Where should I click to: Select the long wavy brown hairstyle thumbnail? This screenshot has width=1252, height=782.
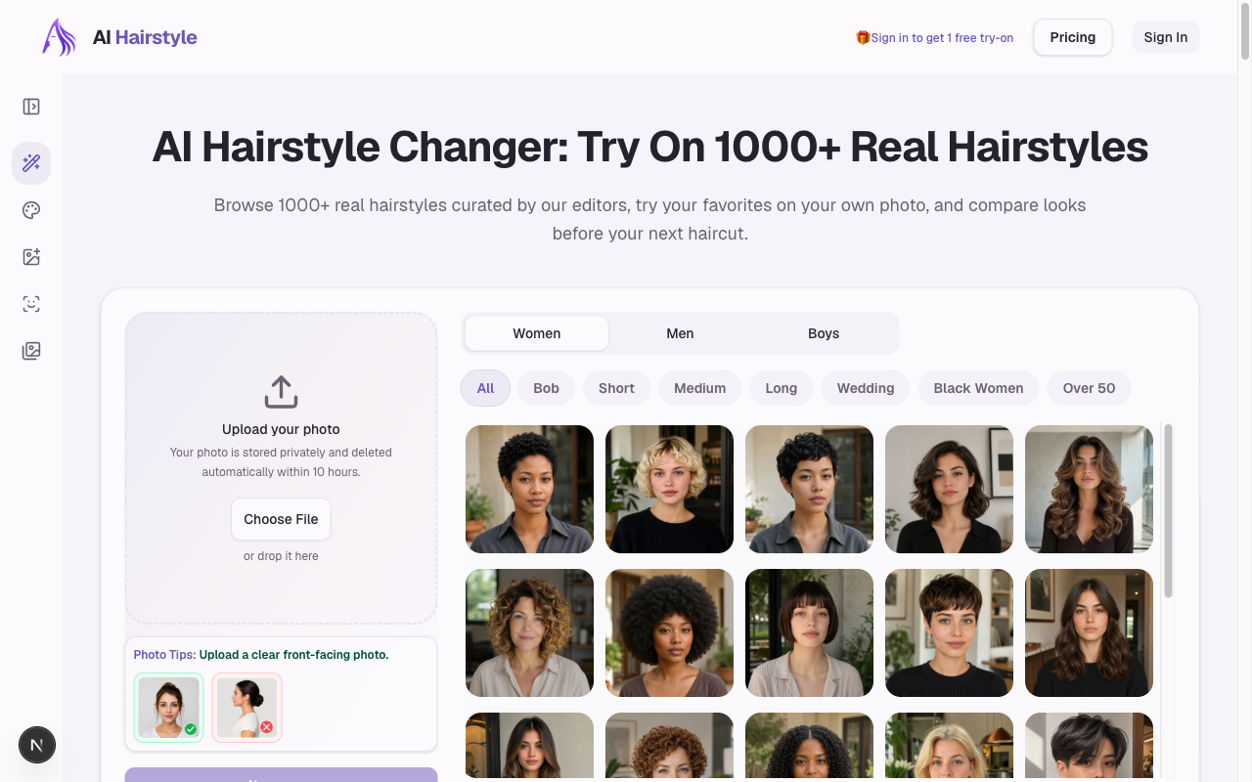pyautogui.click(x=1089, y=489)
